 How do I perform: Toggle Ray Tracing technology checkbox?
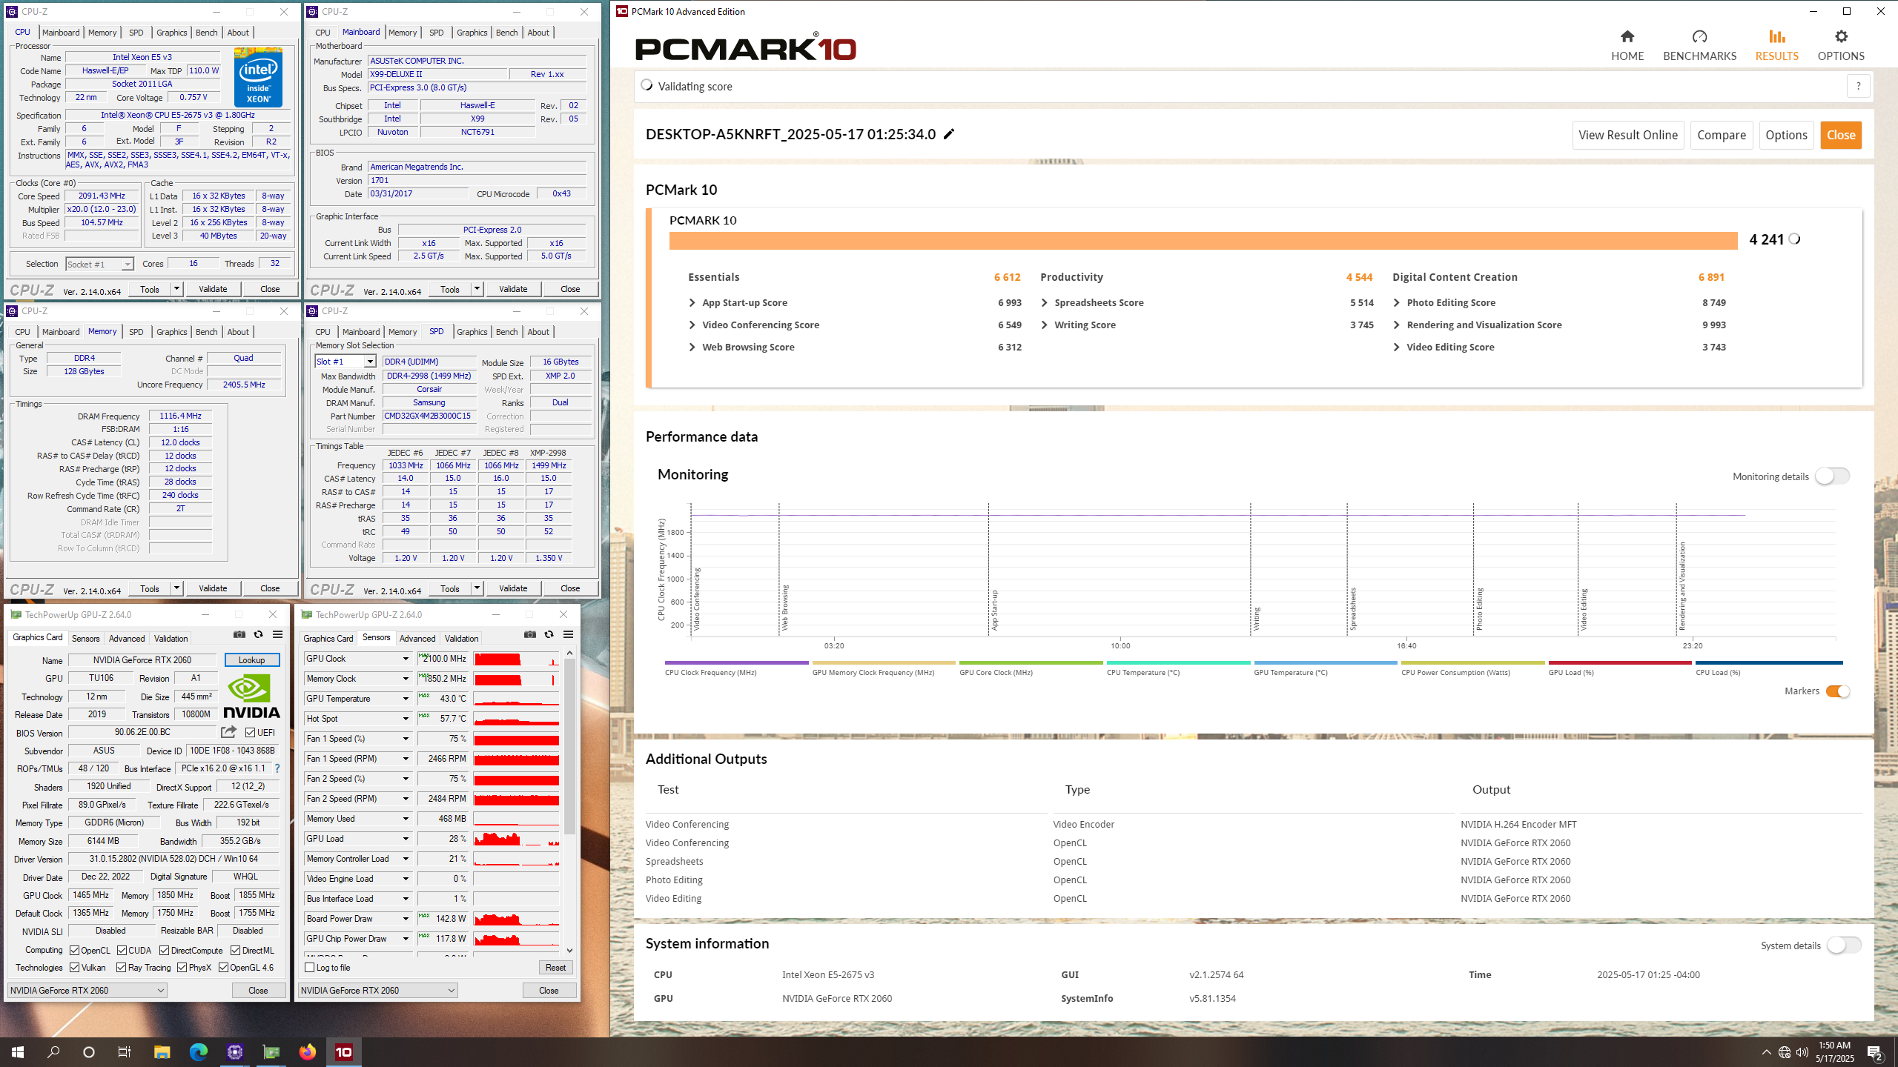pos(122,968)
